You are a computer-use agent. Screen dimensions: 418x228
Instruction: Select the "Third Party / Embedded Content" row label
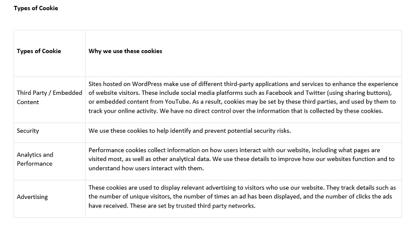pos(49,97)
